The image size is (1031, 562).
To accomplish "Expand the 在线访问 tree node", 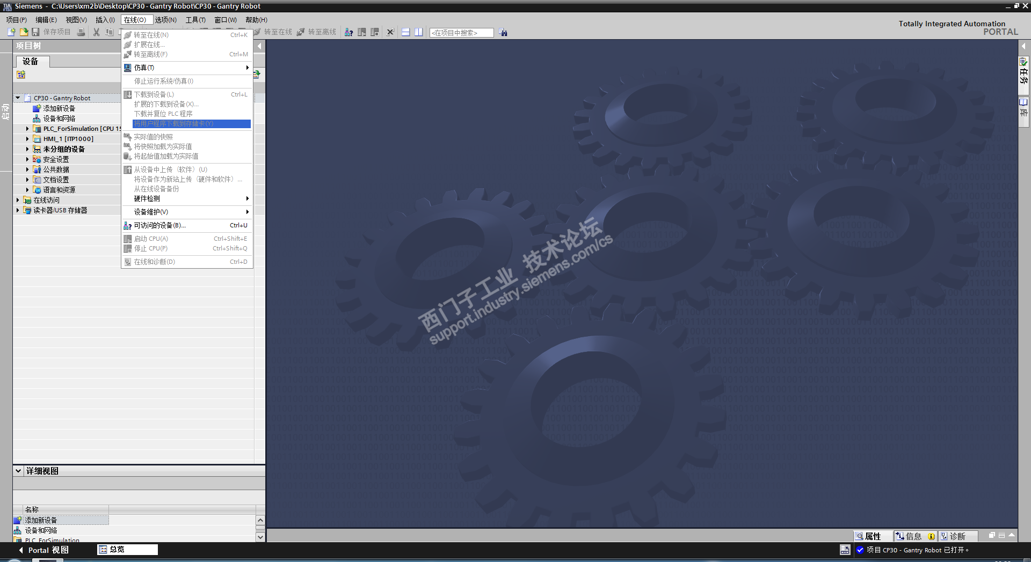I will click(18, 200).
